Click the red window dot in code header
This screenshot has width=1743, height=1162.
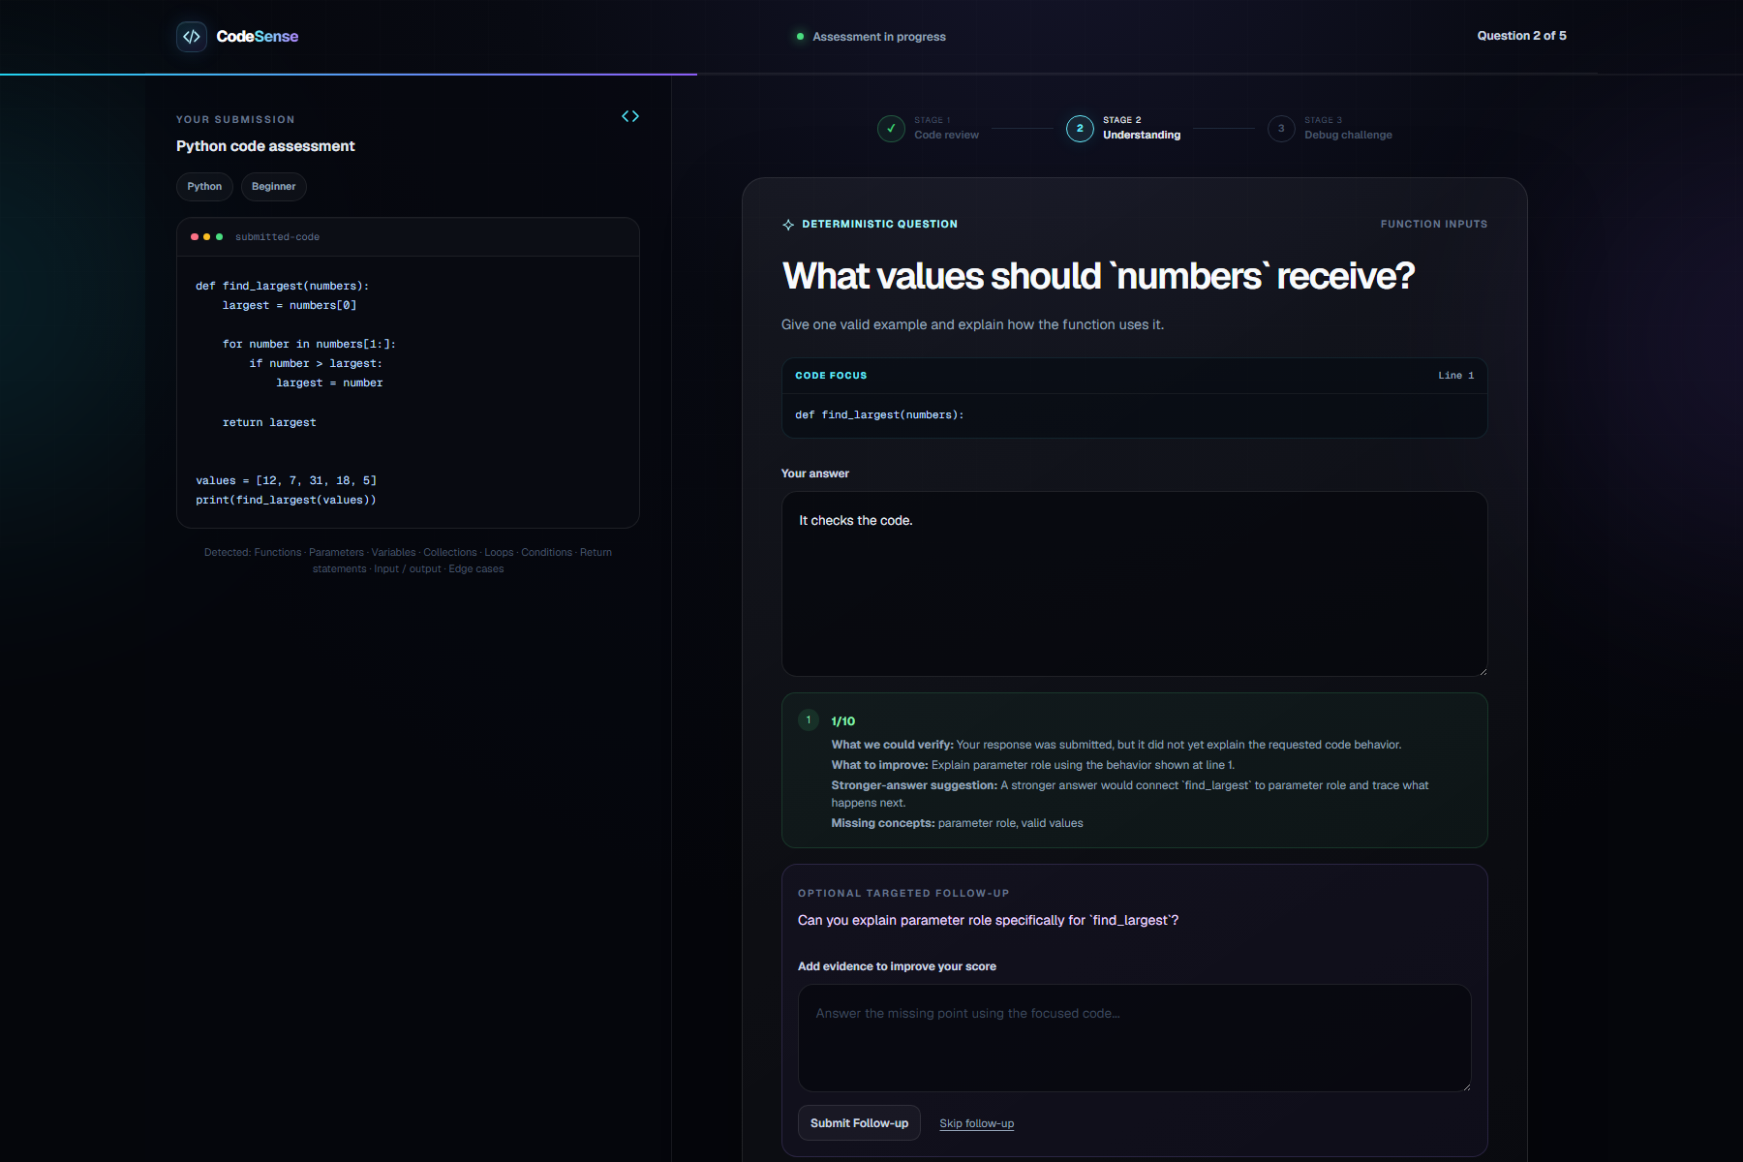195,236
